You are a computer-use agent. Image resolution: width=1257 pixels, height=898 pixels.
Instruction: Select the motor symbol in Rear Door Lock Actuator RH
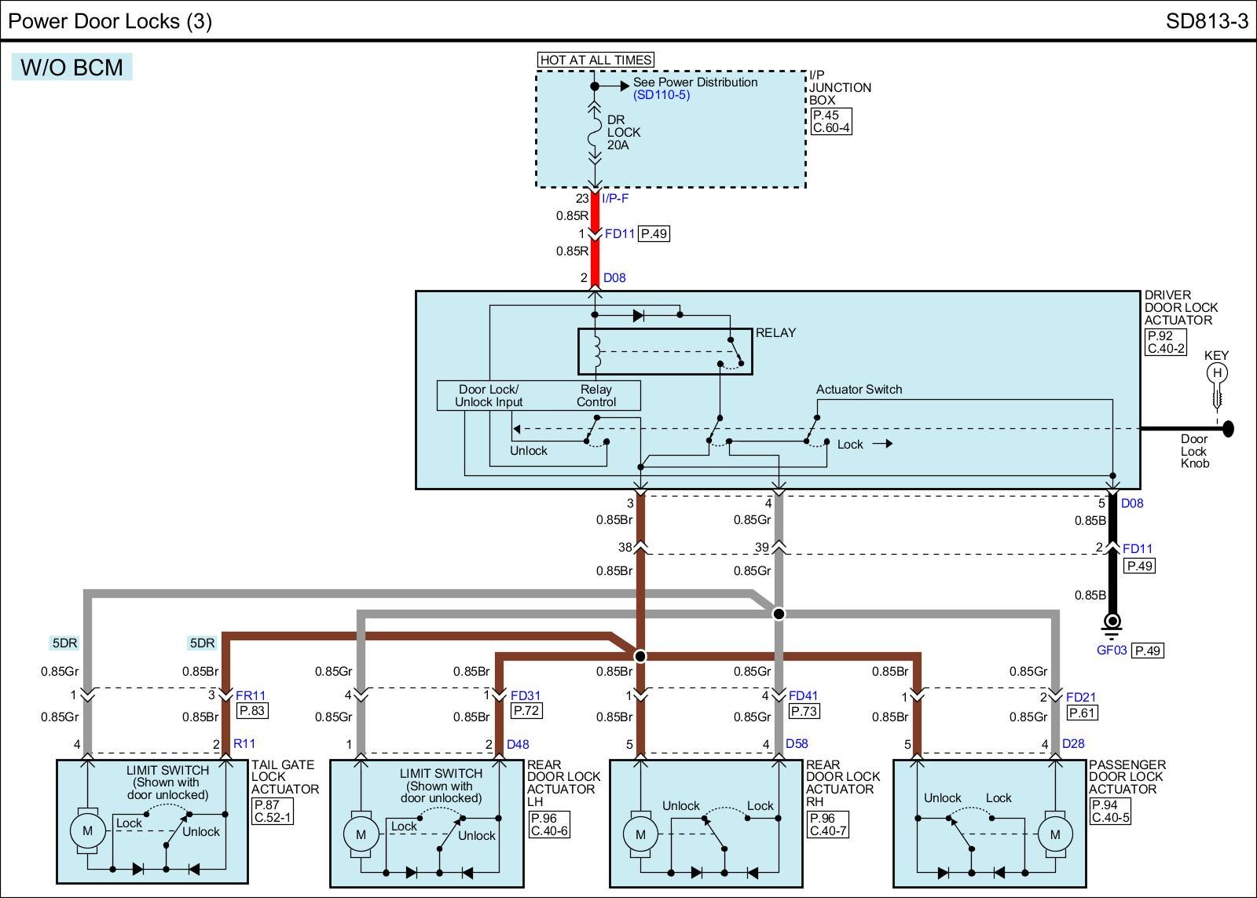coord(640,834)
